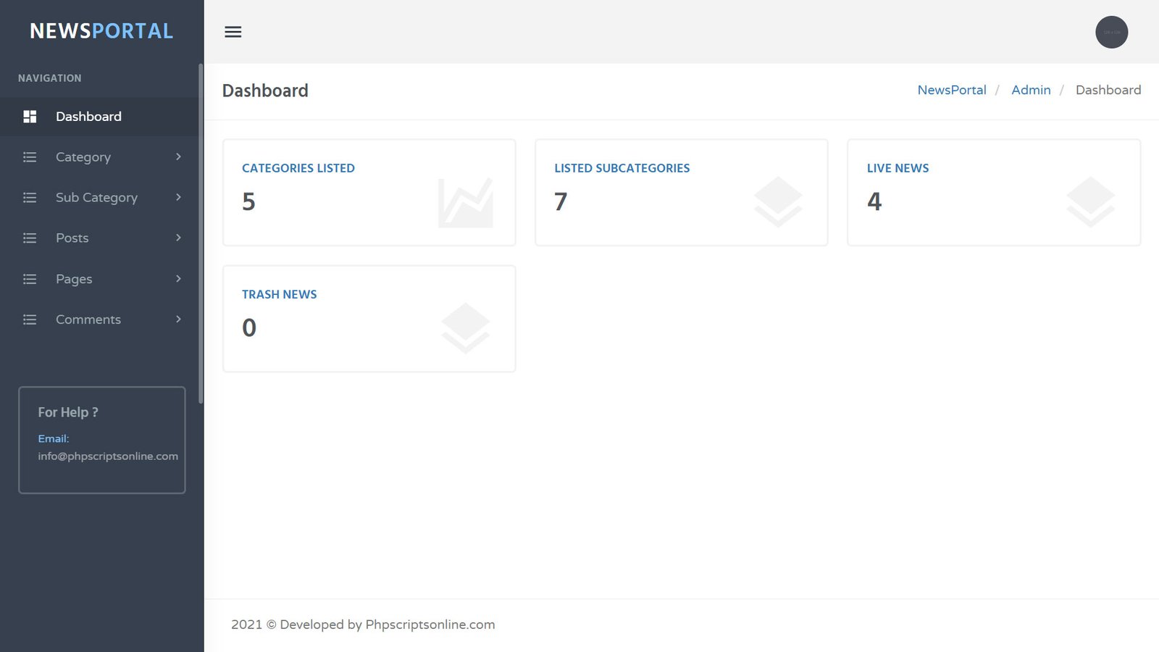
Task: Go to NewsPortal breadcrumb link
Action: (x=951, y=90)
